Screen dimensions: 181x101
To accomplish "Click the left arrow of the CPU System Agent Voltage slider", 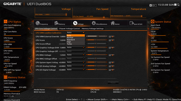I will (x=86, y=62).
